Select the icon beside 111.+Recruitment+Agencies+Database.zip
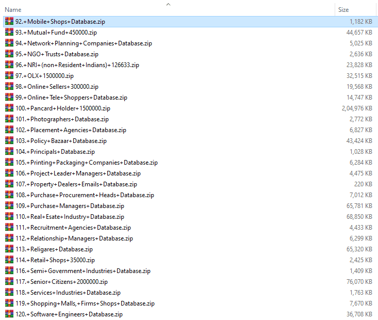378x320 pixels. pyautogui.click(x=9, y=227)
